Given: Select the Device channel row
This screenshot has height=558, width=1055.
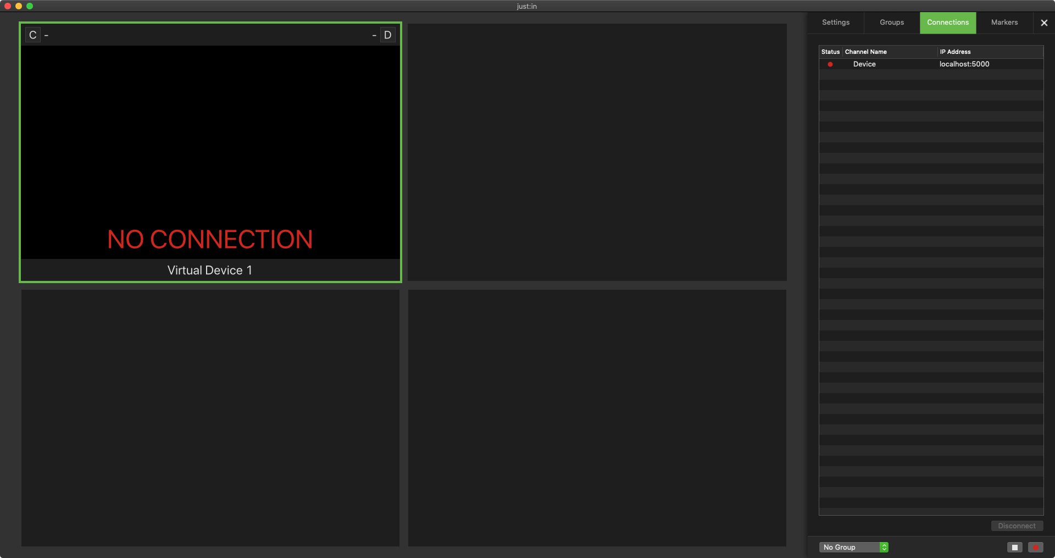Looking at the screenshot, I should pos(931,64).
